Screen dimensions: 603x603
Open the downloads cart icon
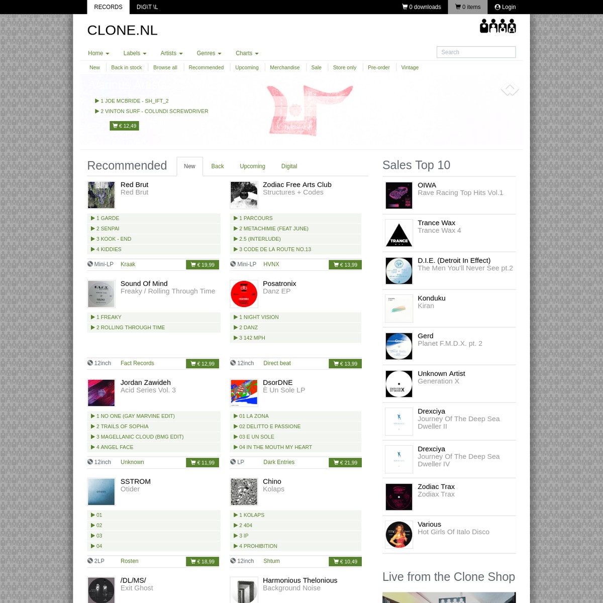(x=405, y=7)
